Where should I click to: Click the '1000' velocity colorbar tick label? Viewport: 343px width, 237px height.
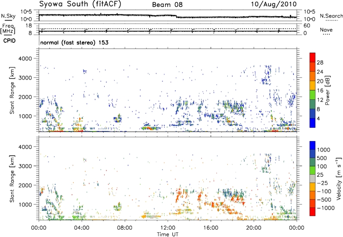(323, 150)
